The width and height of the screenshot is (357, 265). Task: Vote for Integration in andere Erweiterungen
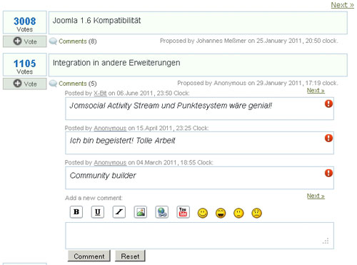[25, 84]
